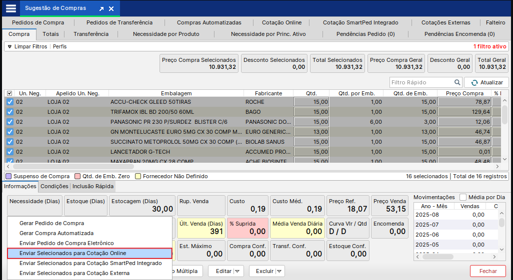Open Necessidade por Produto tab
The width and height of the screenshot is (513, 280).
click(166, 34)
